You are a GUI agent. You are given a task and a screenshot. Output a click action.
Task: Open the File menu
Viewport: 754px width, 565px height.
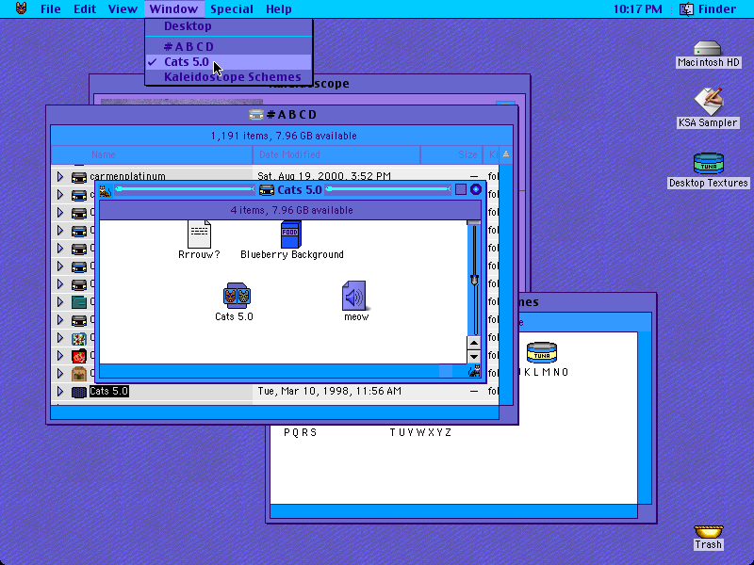tap(51, 8)
